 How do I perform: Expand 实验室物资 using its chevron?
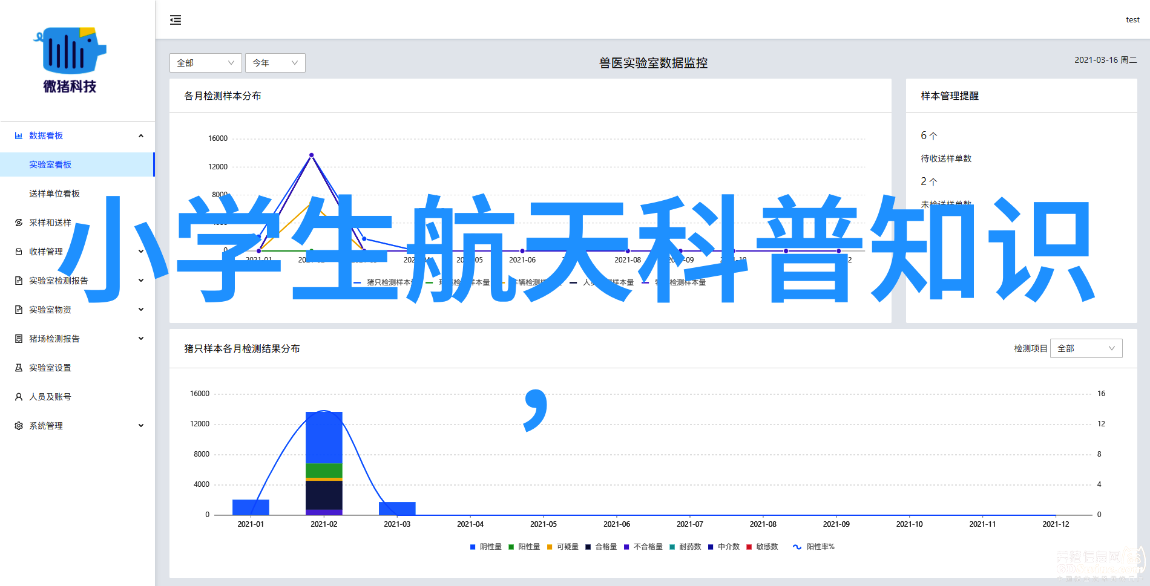tap(141, 310)
